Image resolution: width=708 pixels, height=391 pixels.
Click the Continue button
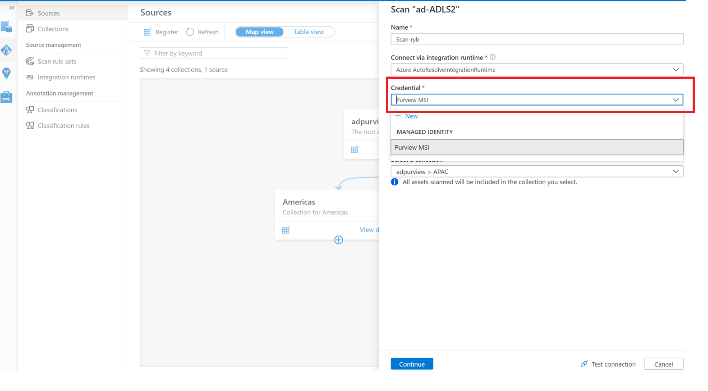click(x=412, y=364)
